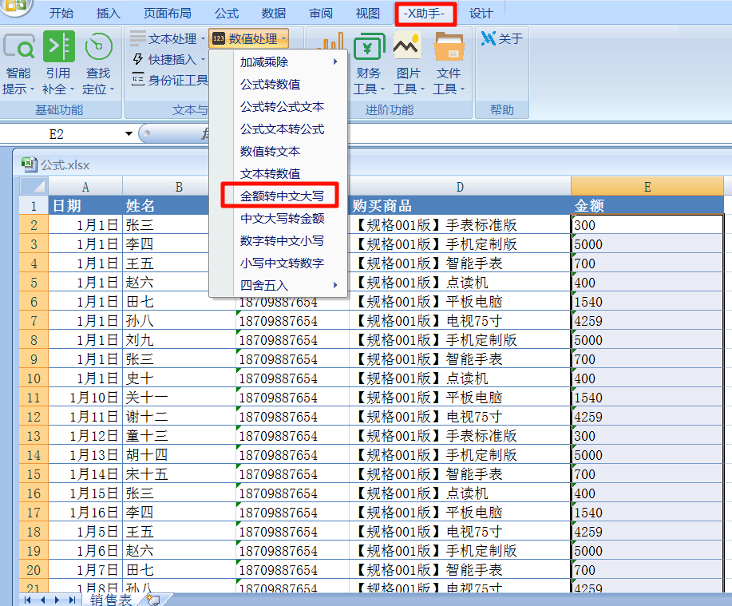Click the 关于 X logo icon
732x606 pixels.
pos(489,38)
